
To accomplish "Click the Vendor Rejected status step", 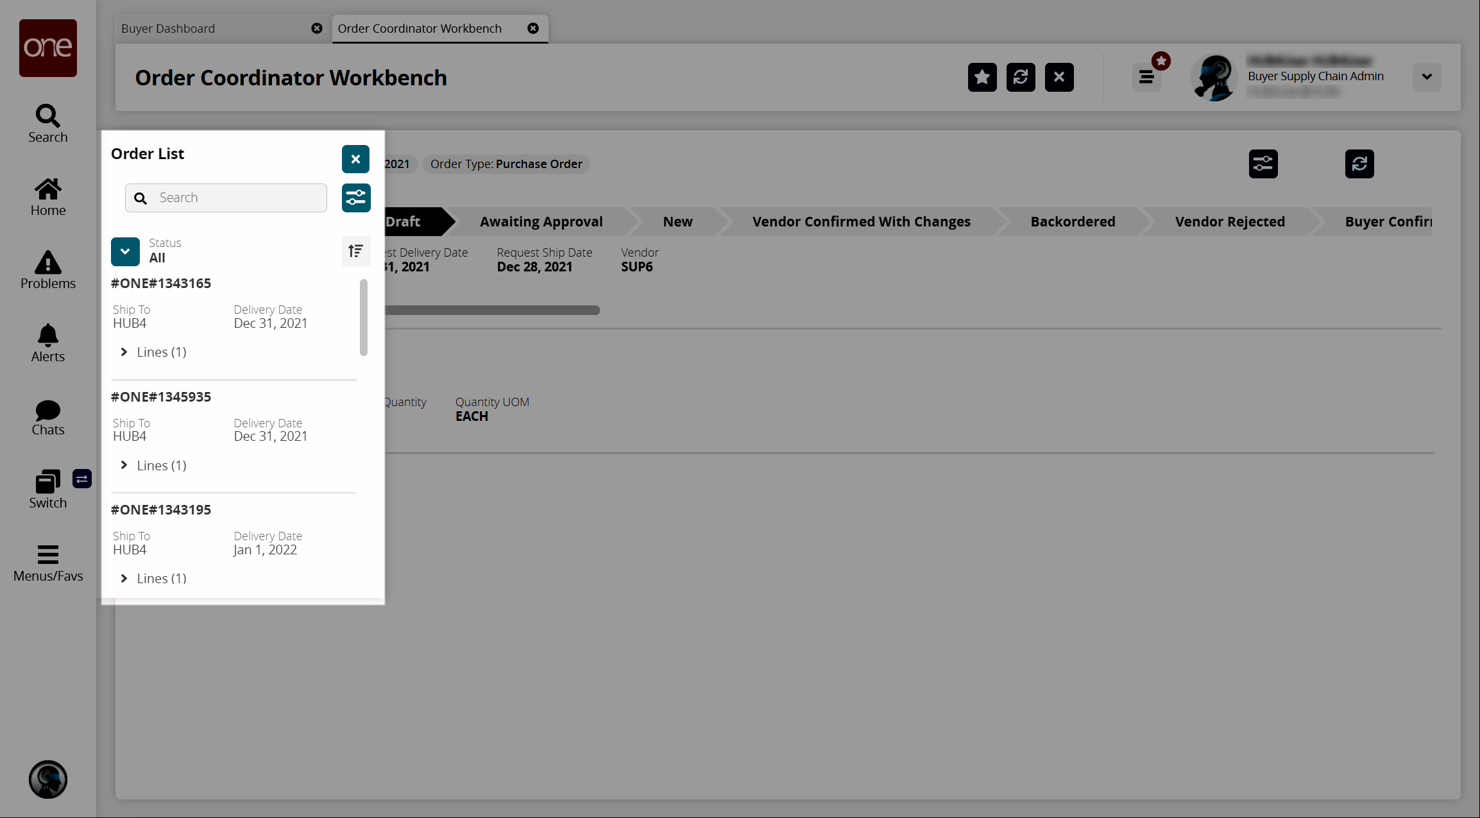I will click(x=1229, y=222).
